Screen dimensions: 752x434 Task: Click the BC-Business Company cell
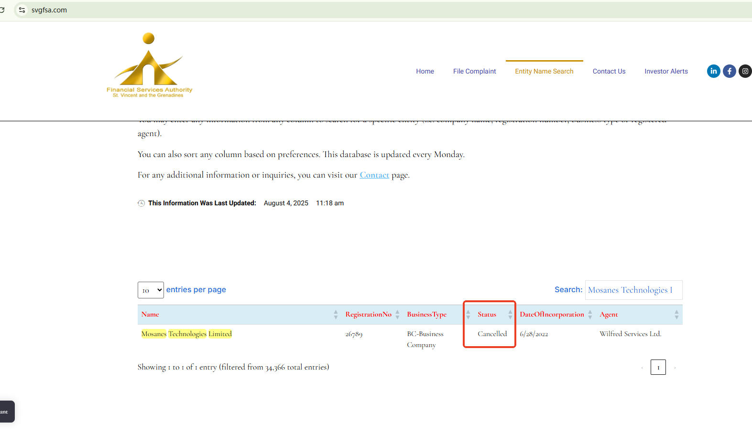[425, 339]
